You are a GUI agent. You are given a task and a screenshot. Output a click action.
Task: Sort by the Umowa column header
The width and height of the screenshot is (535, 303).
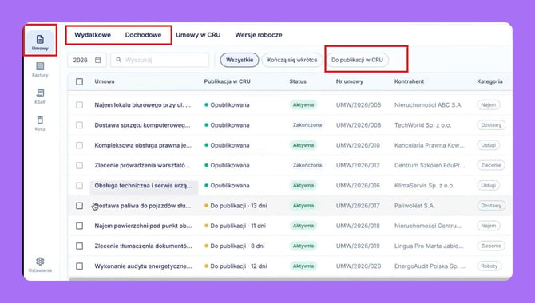[105, 81]
